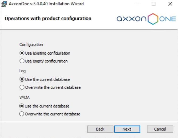Click the disabled maximize window button
This screenshot has width=178, height=138.
pyautogui.click(x=154, y=4)
